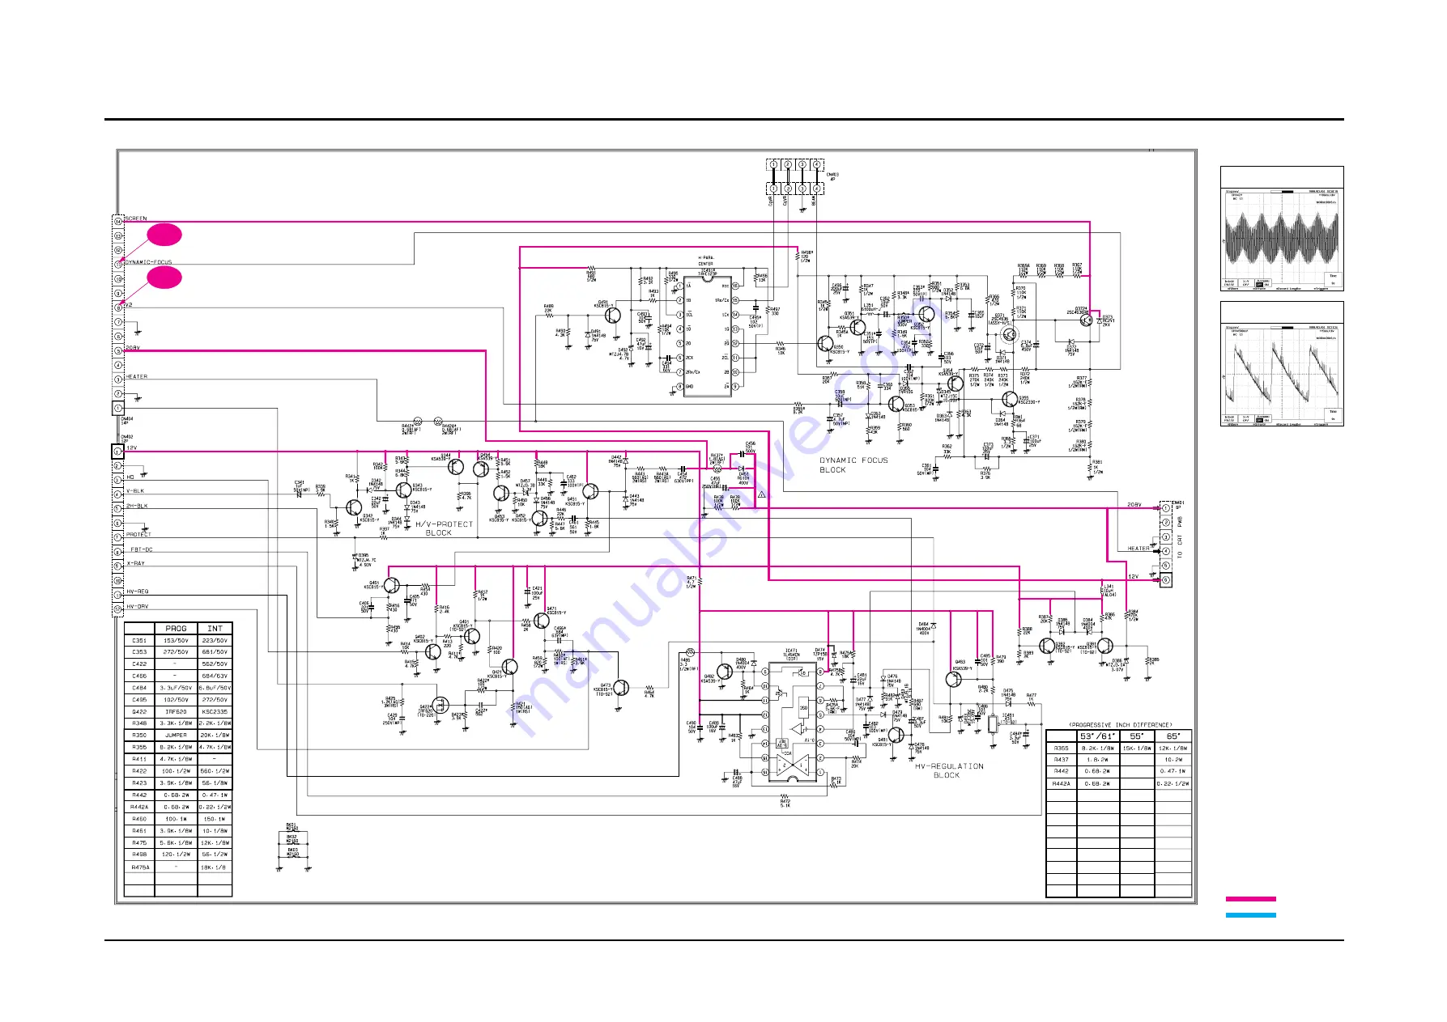Click the HV-DRV signal label
The image size is (1447, 1022).
pos(138,606)
